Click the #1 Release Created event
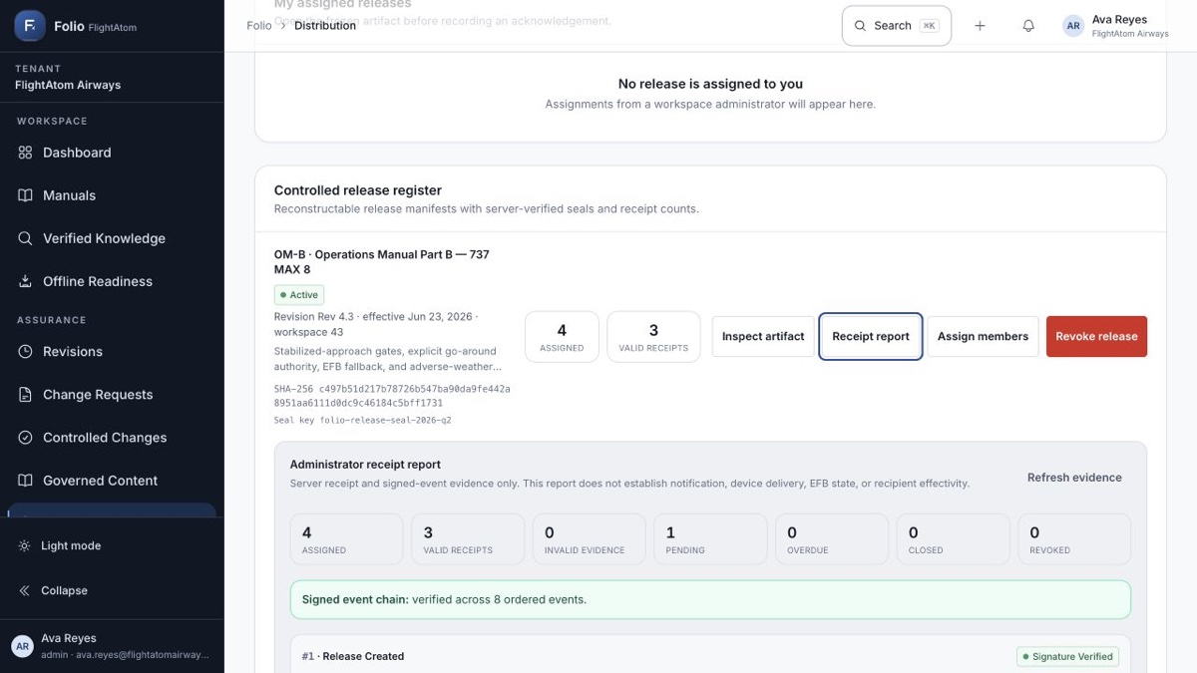The image size is (1197, 673). point(353,656)
